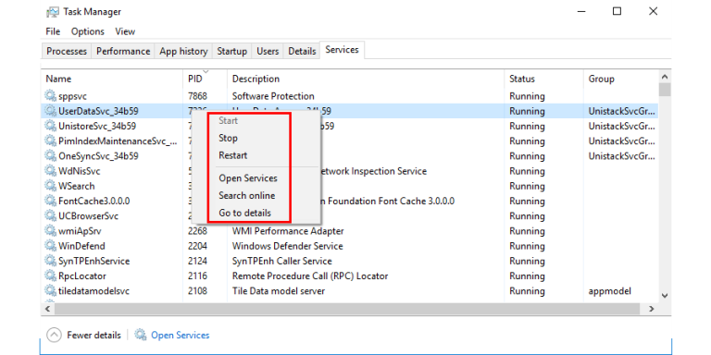Switch to the Processes tab

click(x=67, y=51)
